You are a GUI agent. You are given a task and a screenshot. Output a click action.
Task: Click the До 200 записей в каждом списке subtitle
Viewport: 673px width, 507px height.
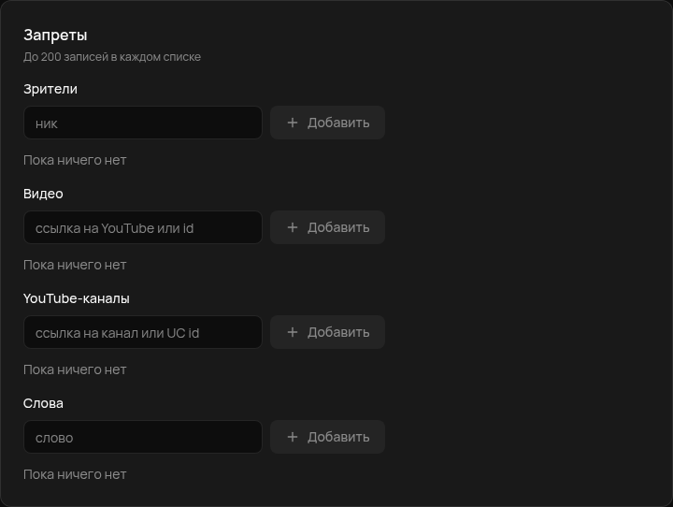pyautogui.click(x=112, y=57)
